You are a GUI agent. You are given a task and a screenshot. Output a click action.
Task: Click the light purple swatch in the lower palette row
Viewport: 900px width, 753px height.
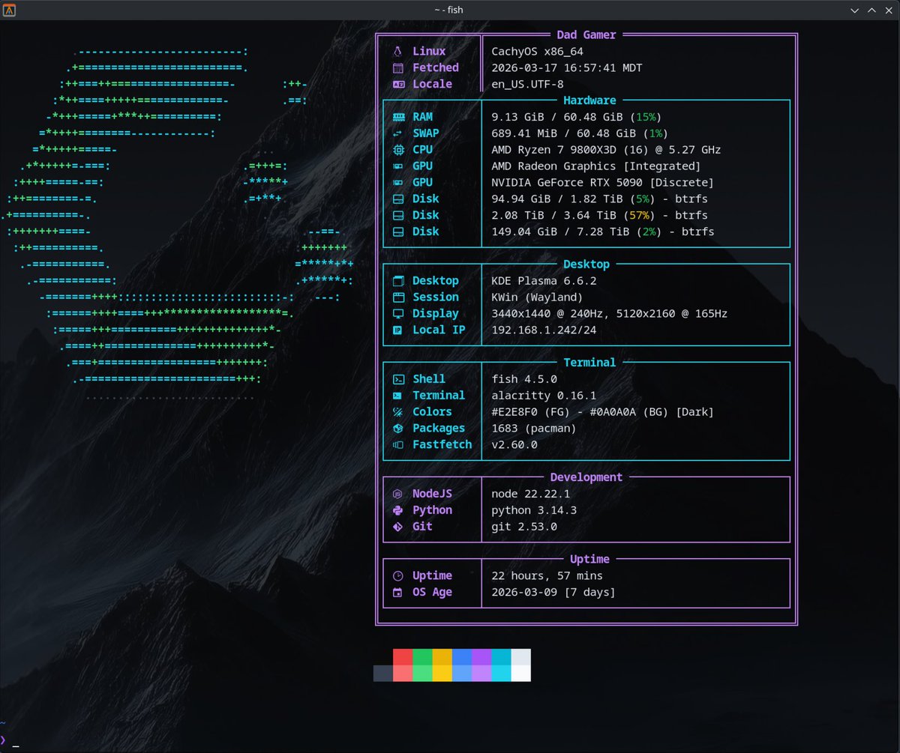(481, 673)
